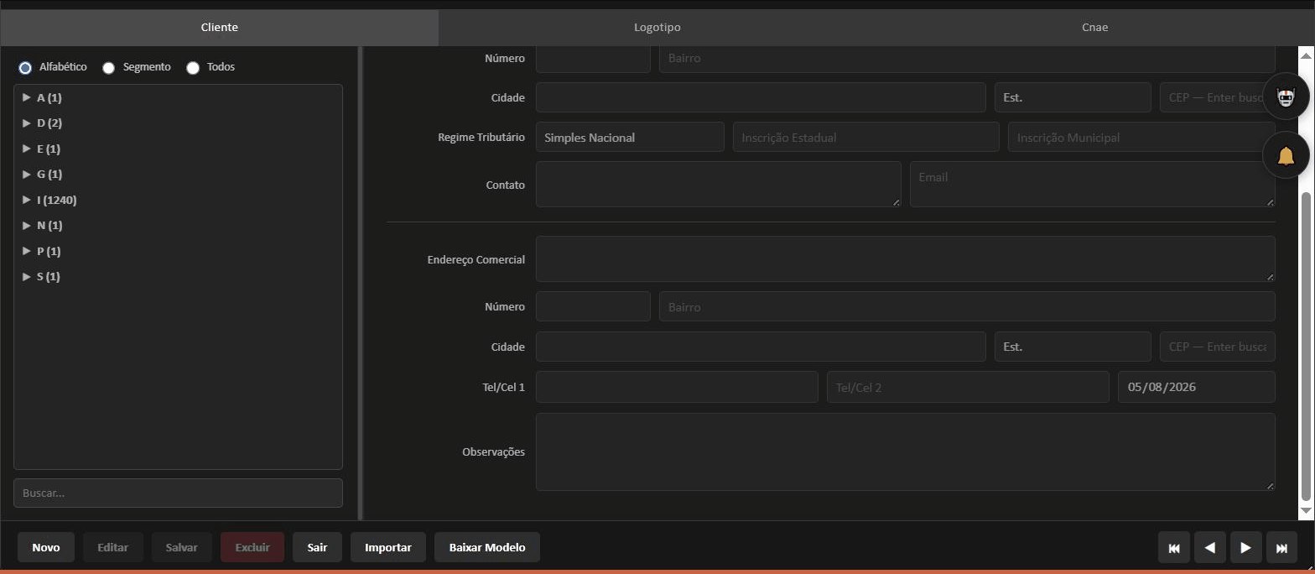Click the form's vertical scrollbar thumb

pyautogui.click(x=1306, y=346)
